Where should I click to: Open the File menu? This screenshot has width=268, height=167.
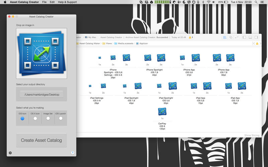pos(44,2)
